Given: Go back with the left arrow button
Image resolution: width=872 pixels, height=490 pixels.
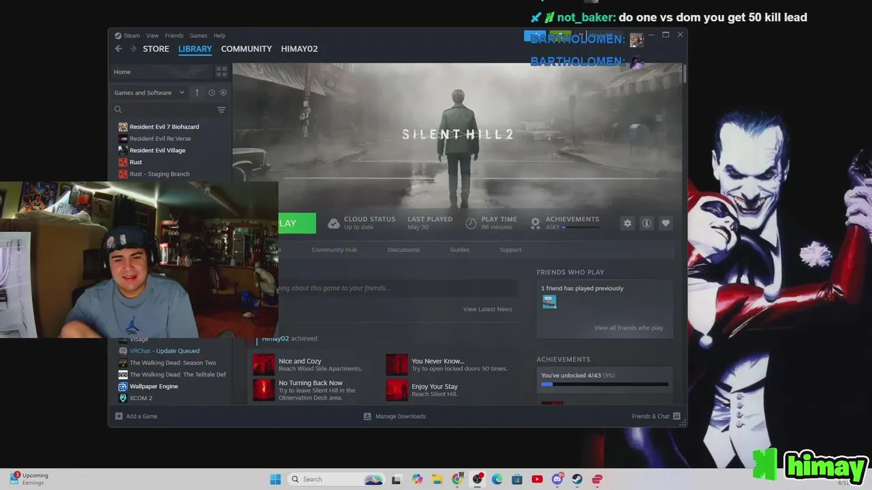Looking at the screenshot, I should (119, 49).
